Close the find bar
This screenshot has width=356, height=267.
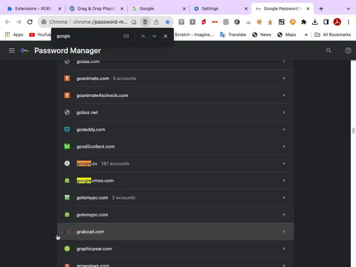165,36
